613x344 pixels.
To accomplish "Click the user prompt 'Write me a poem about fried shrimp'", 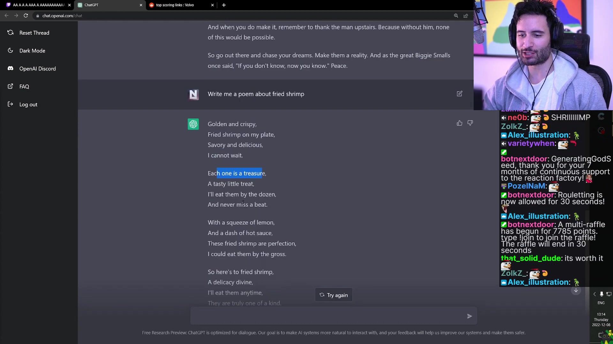I will pos(256,94).
